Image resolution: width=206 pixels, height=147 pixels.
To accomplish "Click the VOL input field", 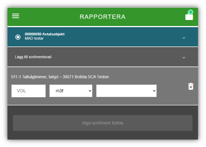I will pos(28,91).
